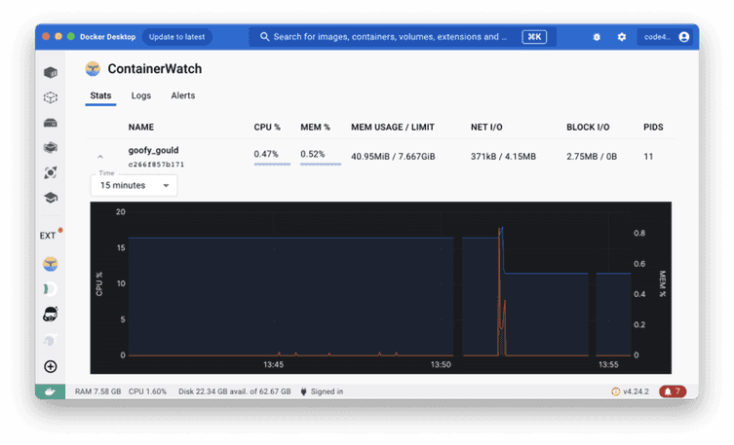Click the 0.47% CPU value
734x445 pixels.
click(x=266, y=154)
